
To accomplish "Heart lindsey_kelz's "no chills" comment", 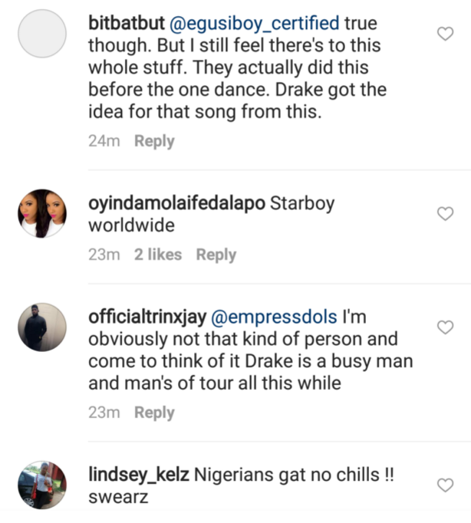I will tap(445, 485).
